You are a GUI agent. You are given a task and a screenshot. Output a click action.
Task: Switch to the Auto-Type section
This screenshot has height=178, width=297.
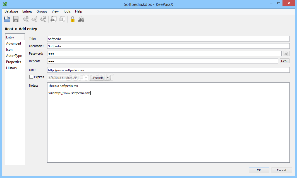pyautogui.click(x=15, y=55)
